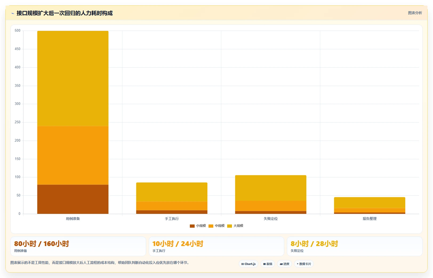Click the 图表分析 label in the header
The width and height of the screenshot is (433, 278).
point(415,13)
